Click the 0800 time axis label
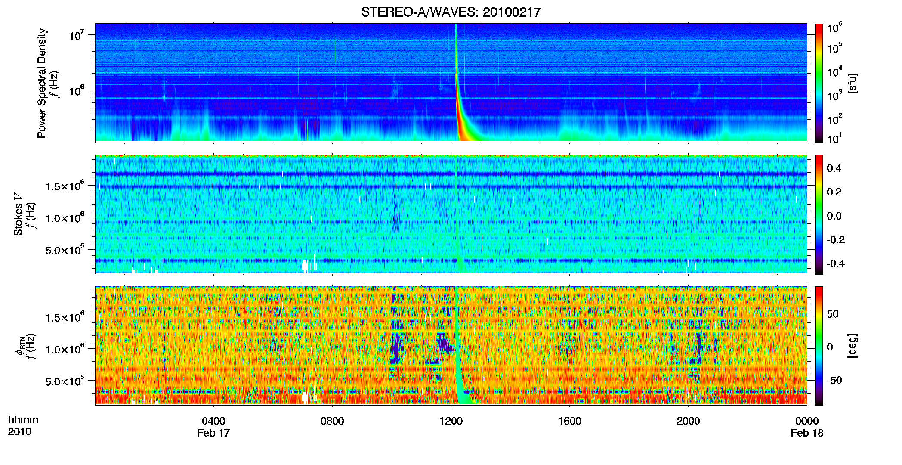 332,421
